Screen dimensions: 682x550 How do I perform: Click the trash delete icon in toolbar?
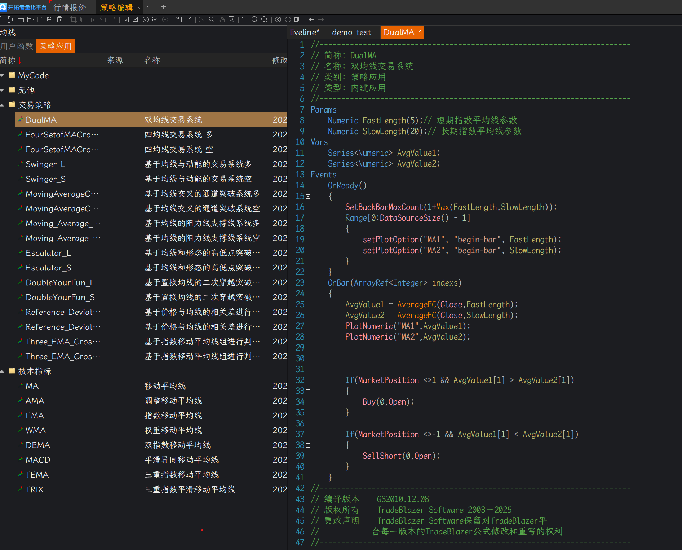(x=60, y=19)
